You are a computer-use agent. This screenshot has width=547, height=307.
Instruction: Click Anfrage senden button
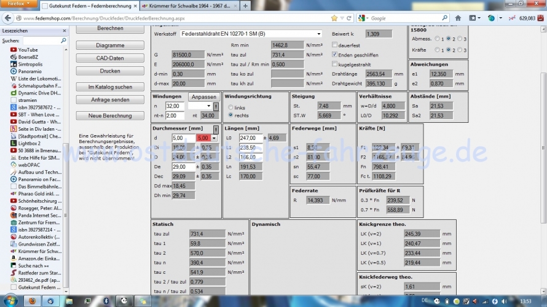pos(110,99)
